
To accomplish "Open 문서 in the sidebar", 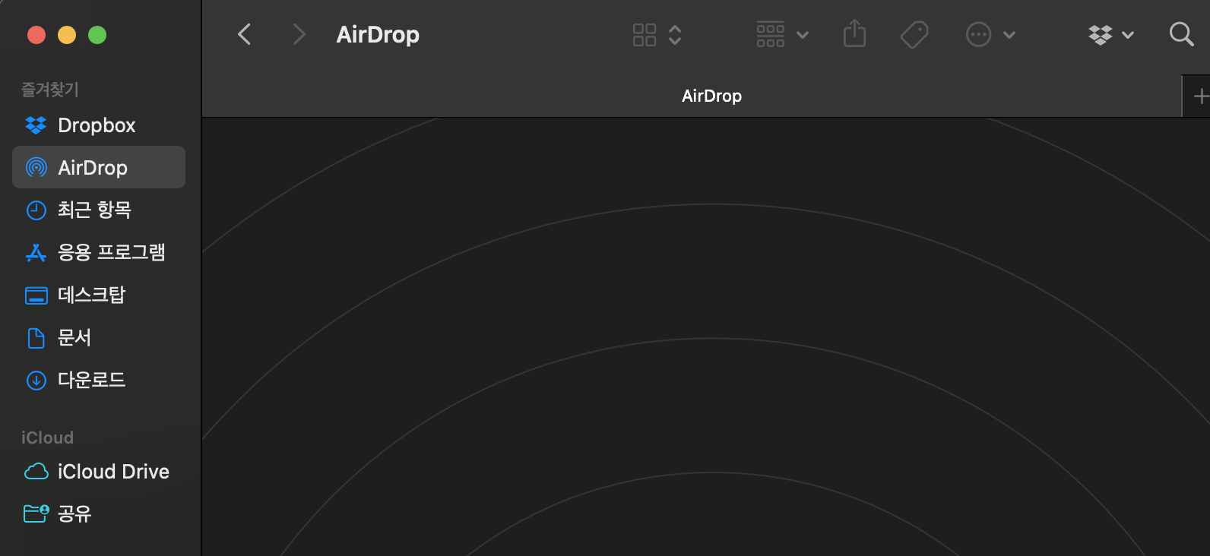I will (99, 337).
